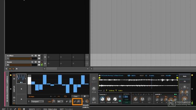Adjust the MOTION knob
This screenshot has height=110, width=196.
coord(115,99)
